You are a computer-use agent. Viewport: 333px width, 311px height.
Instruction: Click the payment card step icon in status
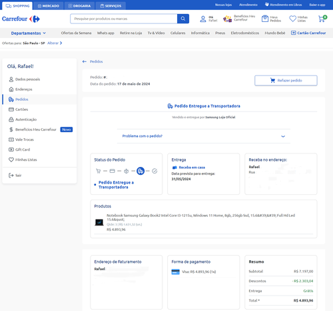[113, 171]
